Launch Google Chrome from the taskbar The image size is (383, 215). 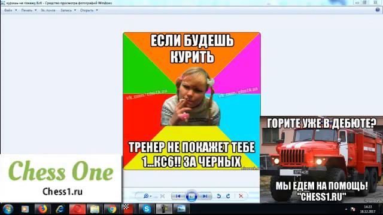tap(112, 209)
